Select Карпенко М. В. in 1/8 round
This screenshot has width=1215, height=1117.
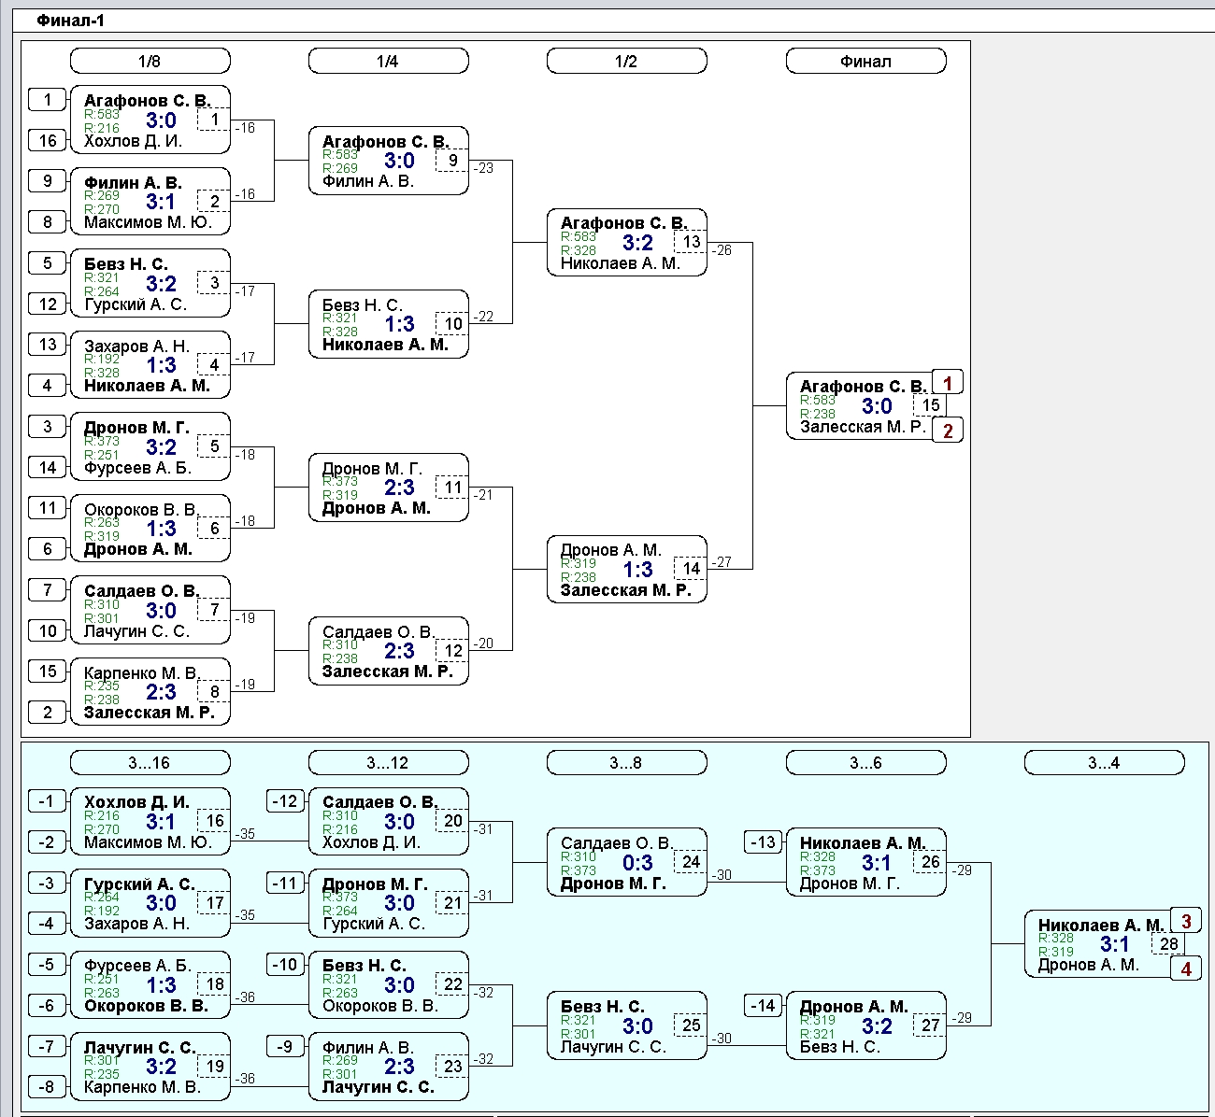(x=142, y=672)
